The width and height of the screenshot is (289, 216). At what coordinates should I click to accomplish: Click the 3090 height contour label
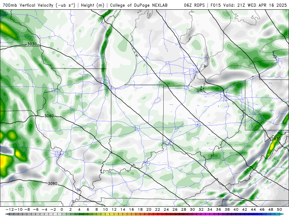(x=52, y=184)
